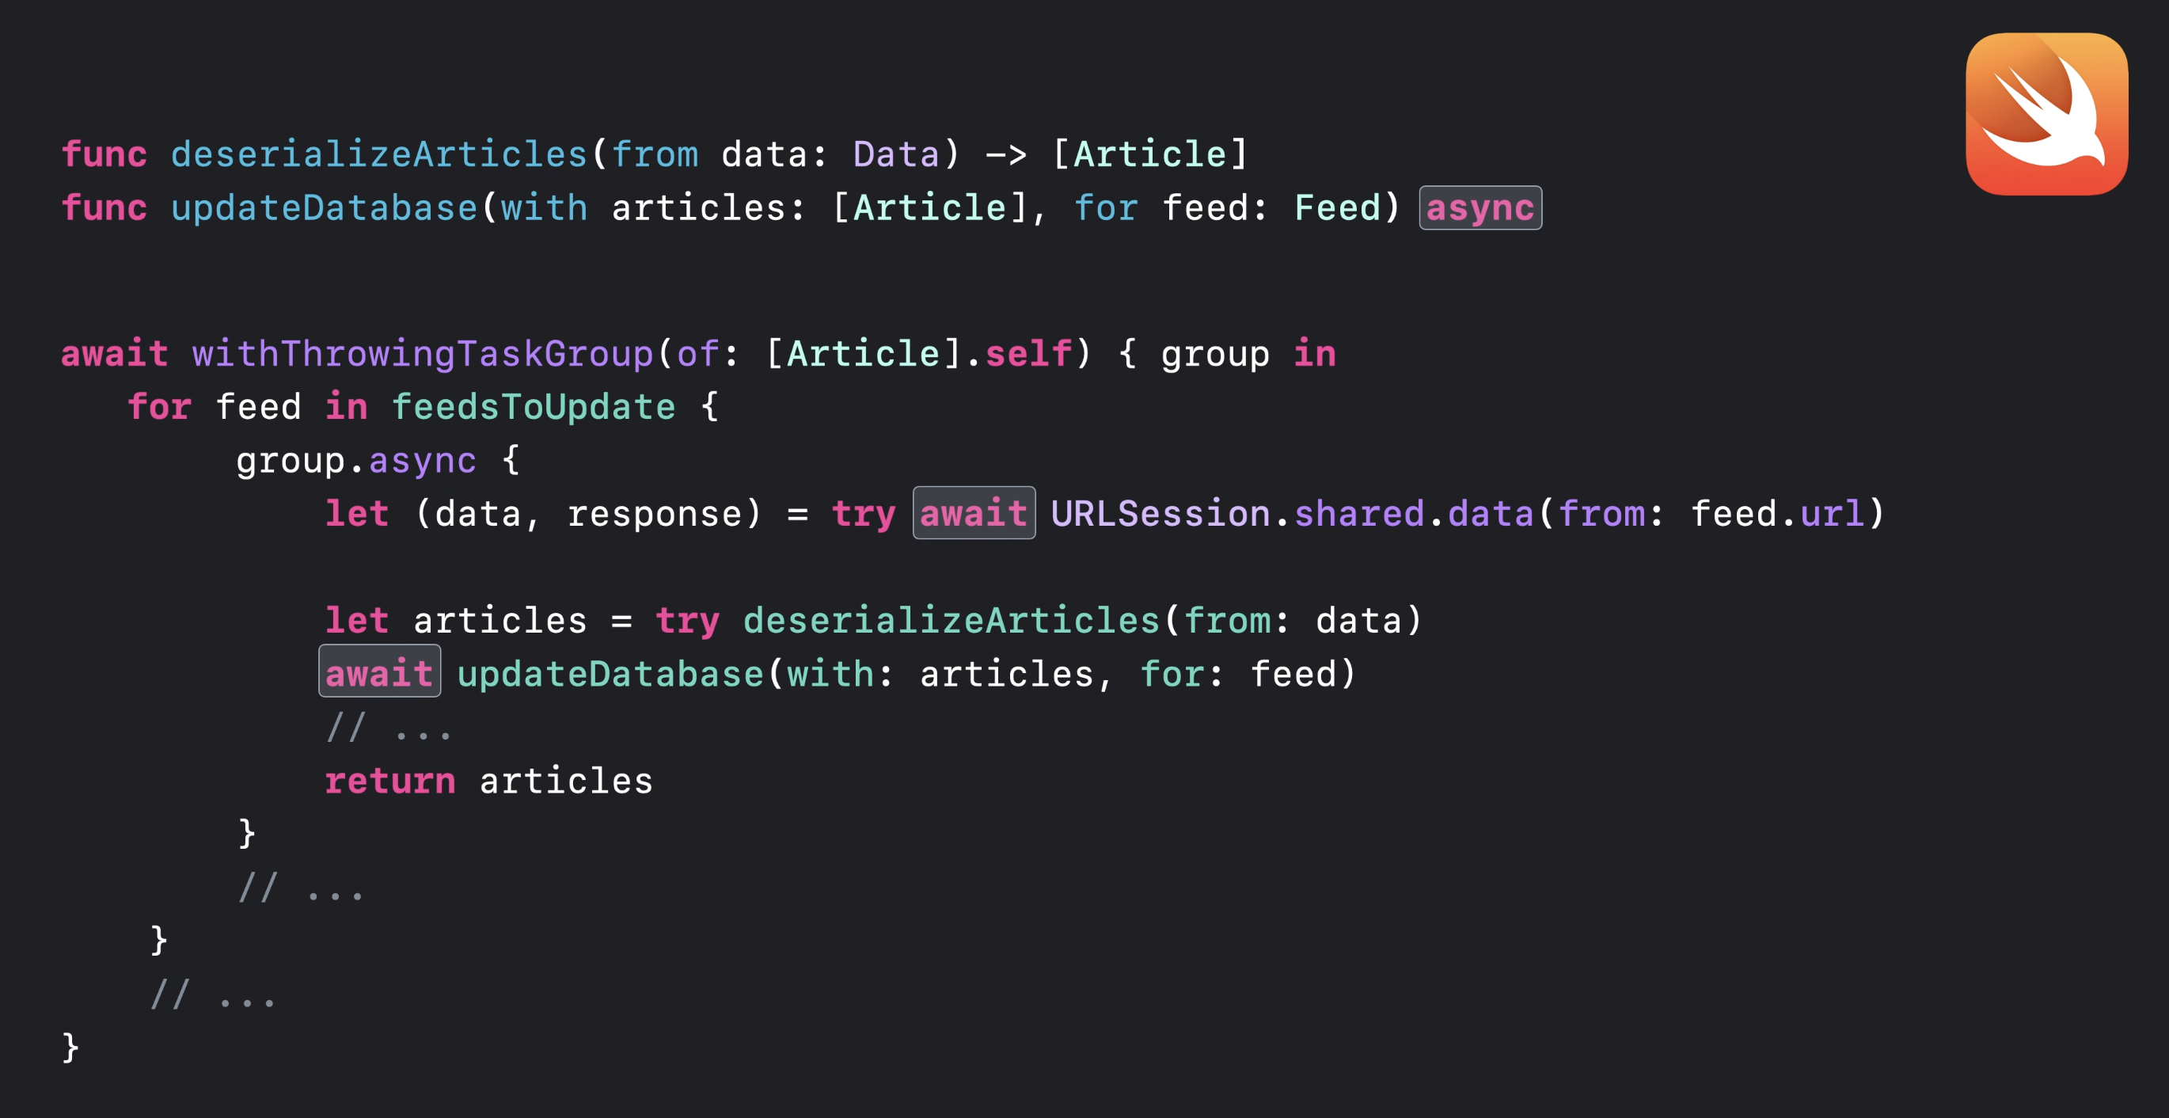The image size is (2169, 1118).
Task: Click group.async call text
Action: tap(355, 461)
